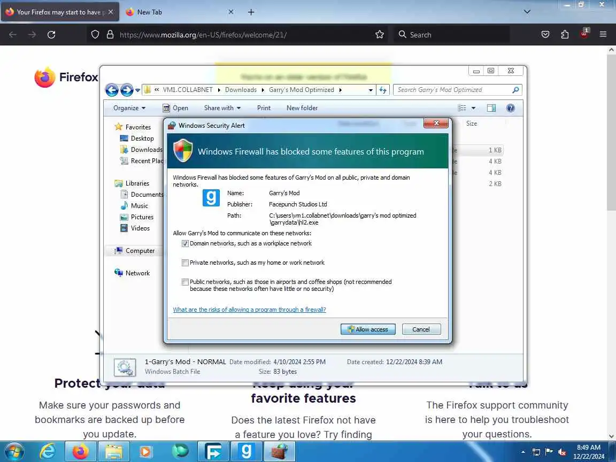Uncheck Domain networks checkbox
616x462 pixels.
(x=185, y=244)
